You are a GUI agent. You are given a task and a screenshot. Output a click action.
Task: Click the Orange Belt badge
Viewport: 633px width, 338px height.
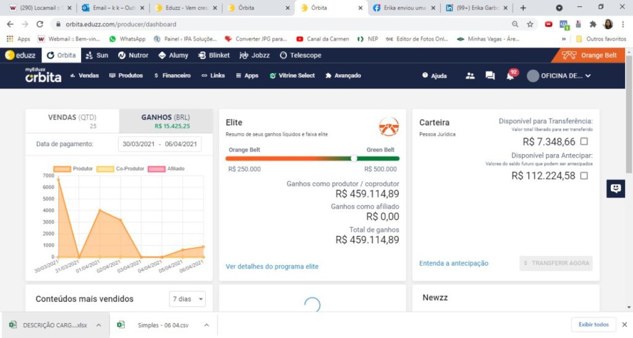click(589, 55)
